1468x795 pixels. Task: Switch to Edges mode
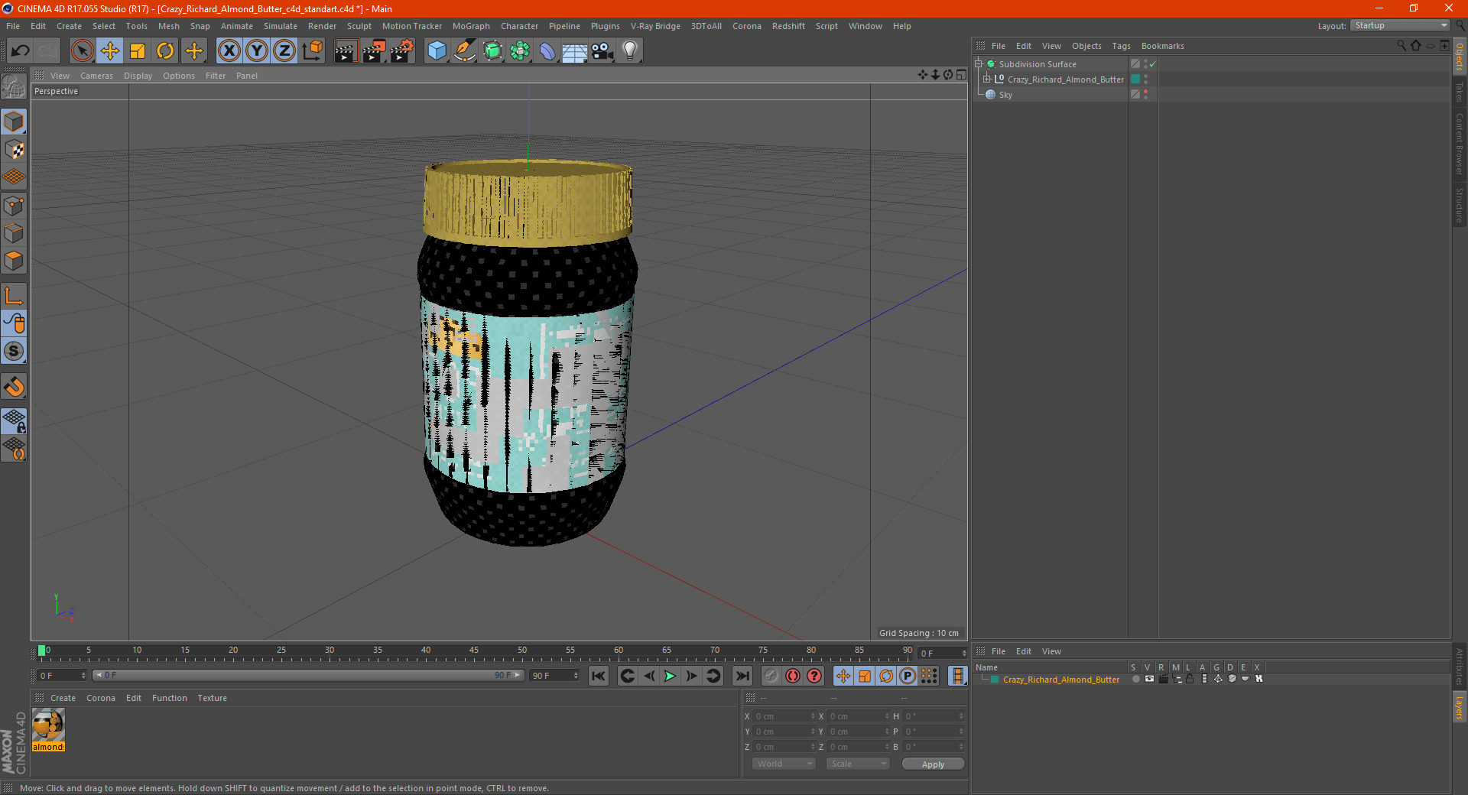(x=14, y=233)
